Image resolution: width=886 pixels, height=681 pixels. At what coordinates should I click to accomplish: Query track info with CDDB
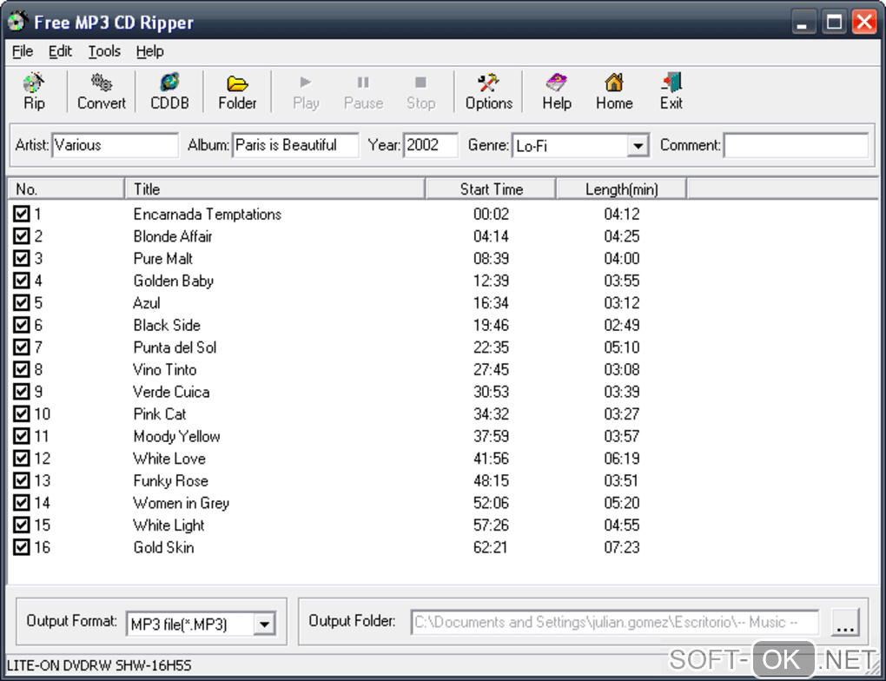click(169, 91)
